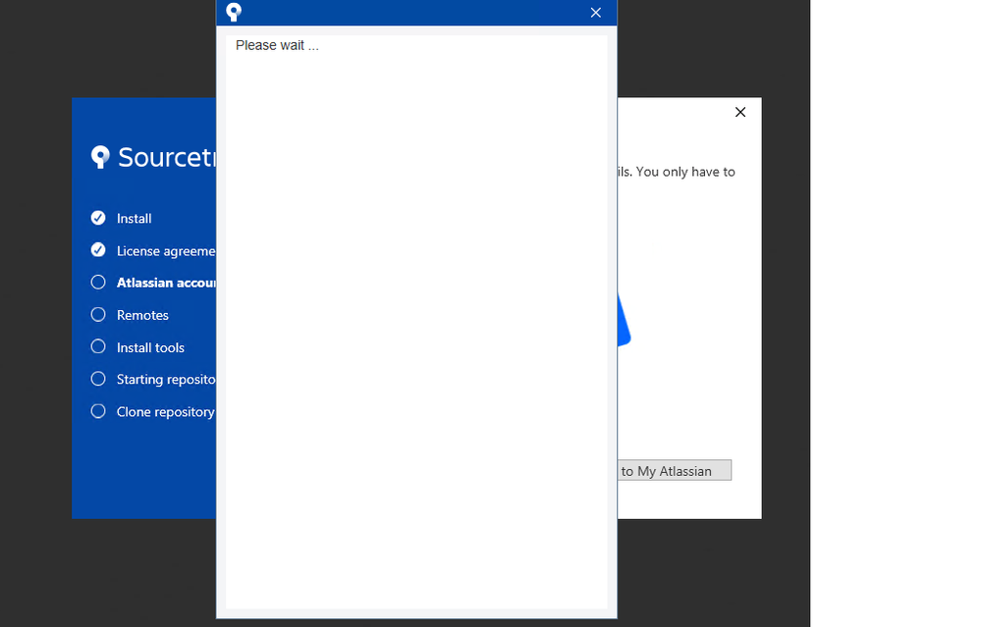The image size is (981, 627).
Task: Click the Remotes step circle
Action: (x=98, y=314)
